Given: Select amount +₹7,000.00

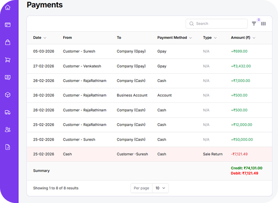Looking at the screenshot, I should tap(240, 81).
